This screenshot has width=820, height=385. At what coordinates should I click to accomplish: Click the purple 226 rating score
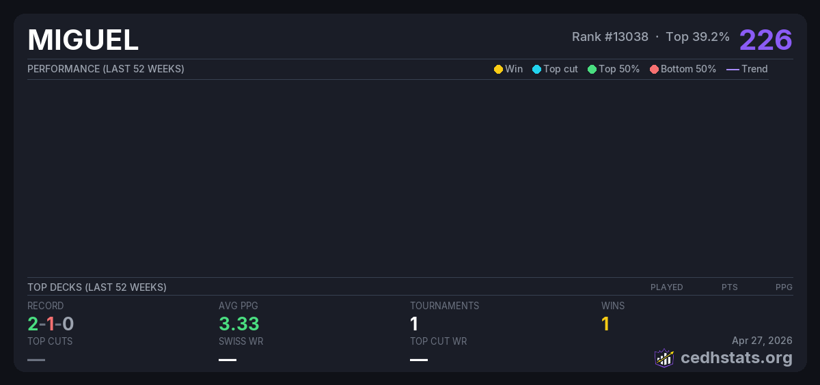point(765,40)
